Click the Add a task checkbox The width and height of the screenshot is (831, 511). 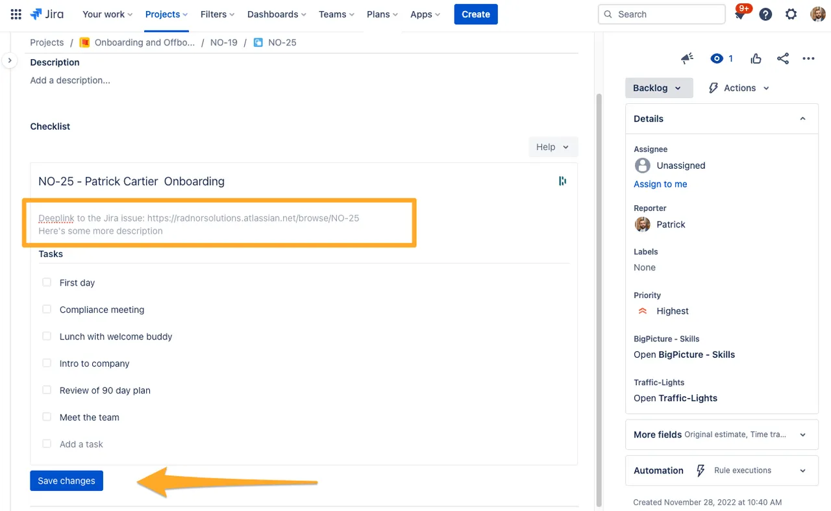click(47, 444)
